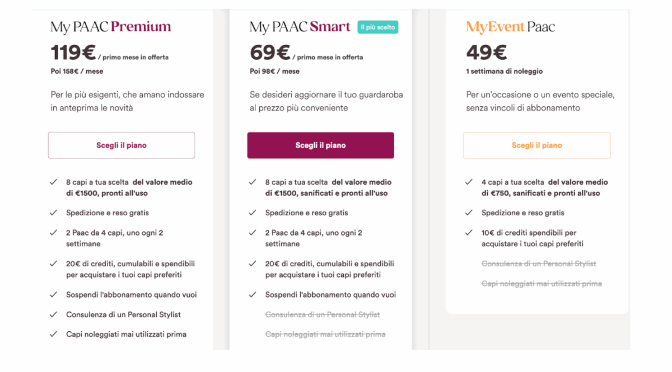Click checkmark beside MyEvent '4 capi a tua scelta'
This screenshot has height=372, width=672.
click(469, 182)
